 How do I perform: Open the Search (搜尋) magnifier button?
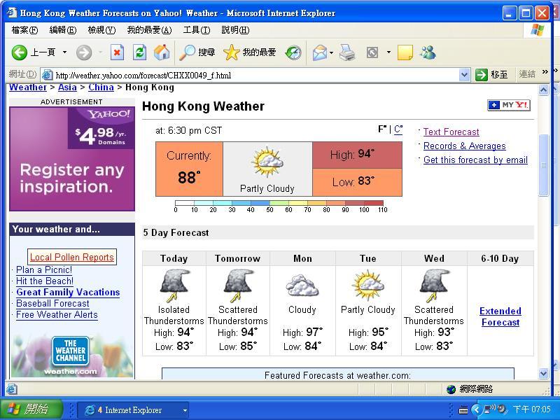pyautogui.click(x=197, y=52)
